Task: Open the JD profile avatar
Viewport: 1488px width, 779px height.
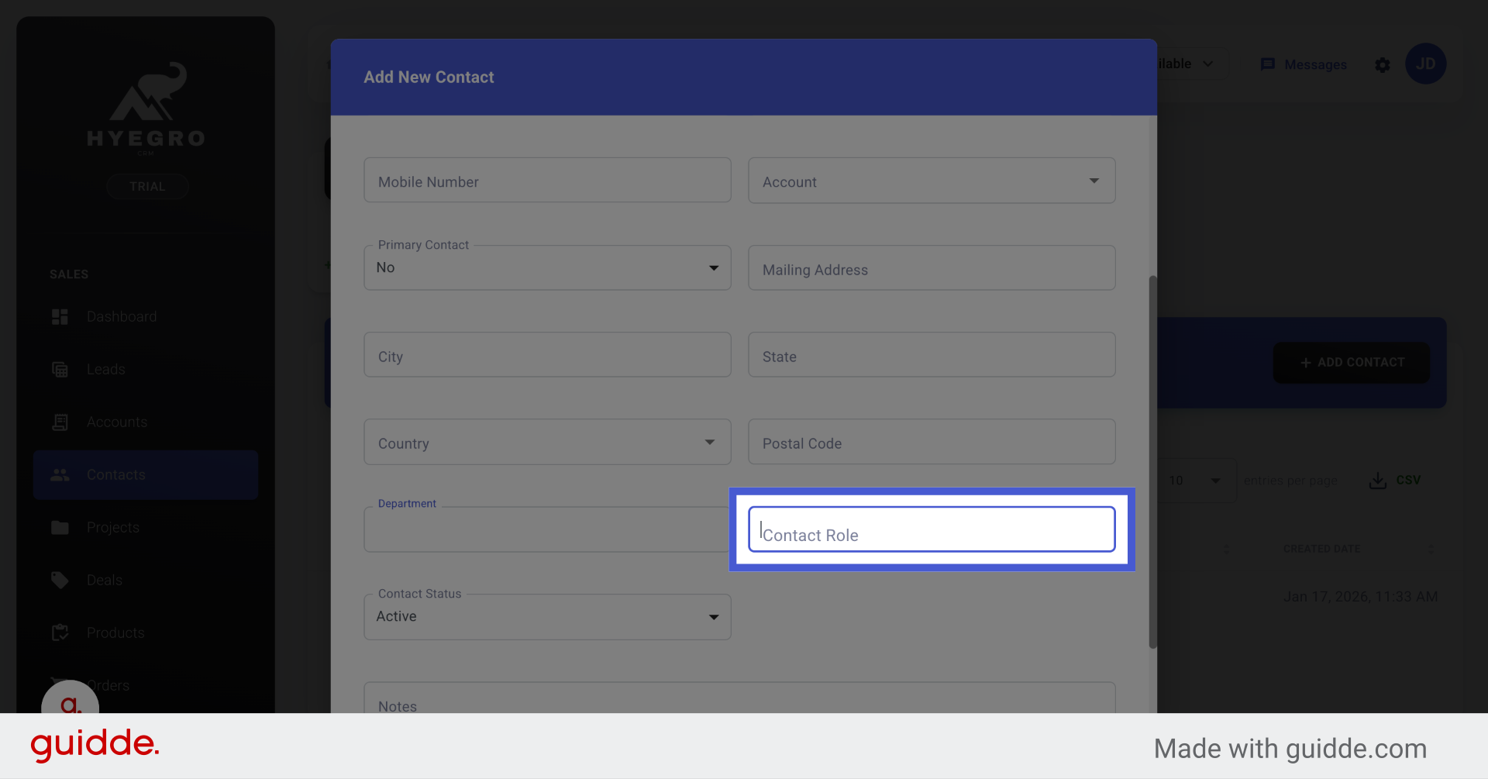Action: [1426, 64]
